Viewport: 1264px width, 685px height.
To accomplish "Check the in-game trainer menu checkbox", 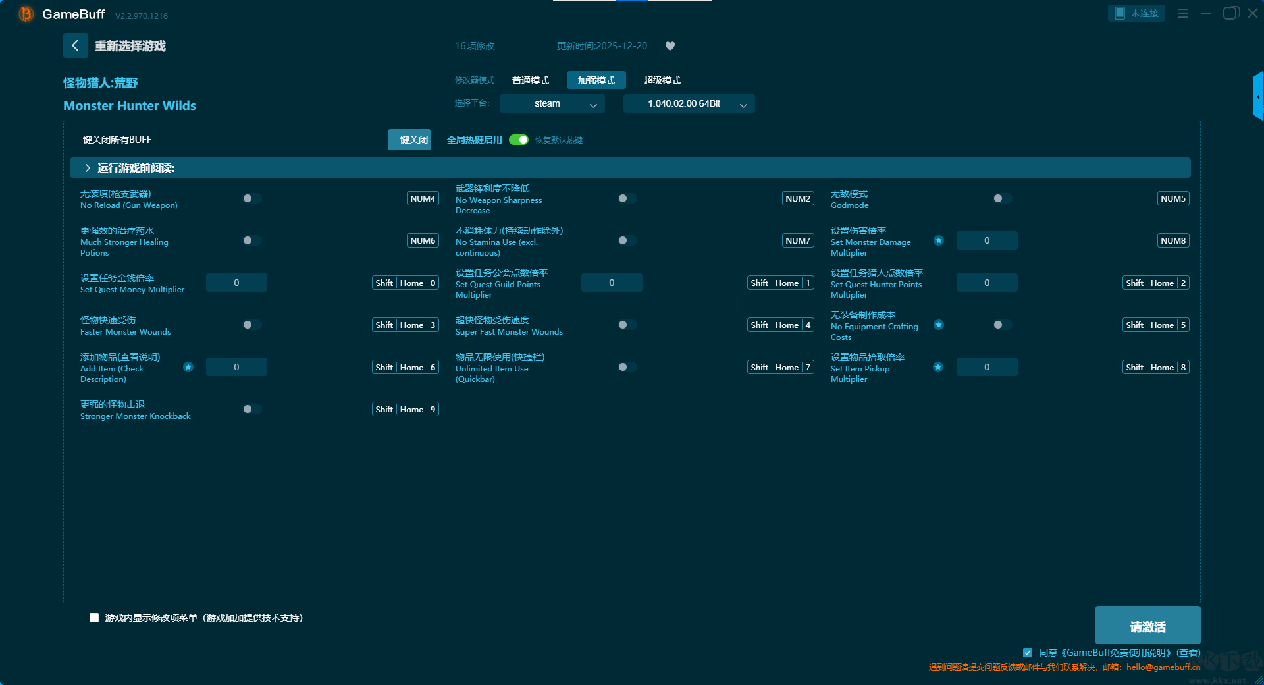I will (94, 618).
